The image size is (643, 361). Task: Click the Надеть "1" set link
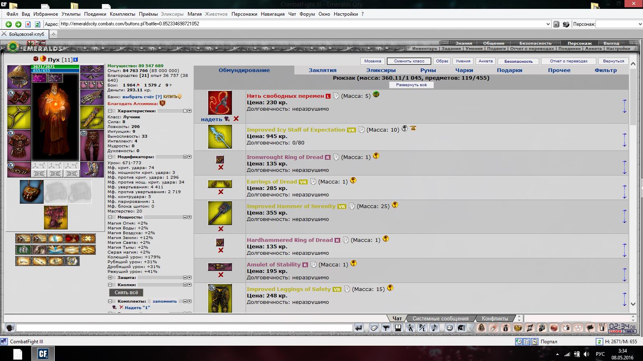[137, 307]
